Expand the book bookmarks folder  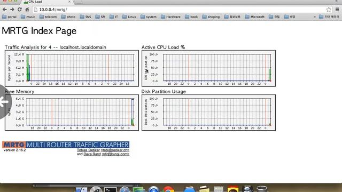coord(191,17)
